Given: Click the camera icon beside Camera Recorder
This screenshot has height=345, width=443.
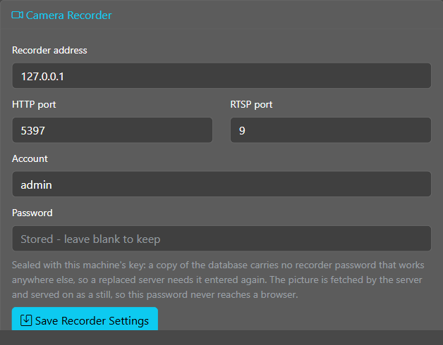Looking at the screenshot, I should point(17,15).
